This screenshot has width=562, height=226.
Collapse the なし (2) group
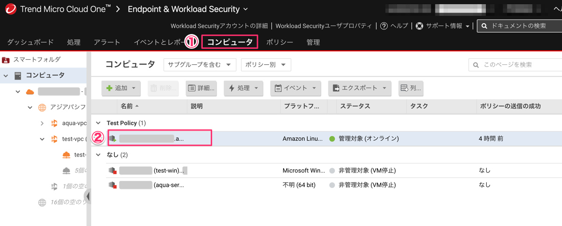click(98, 155)
